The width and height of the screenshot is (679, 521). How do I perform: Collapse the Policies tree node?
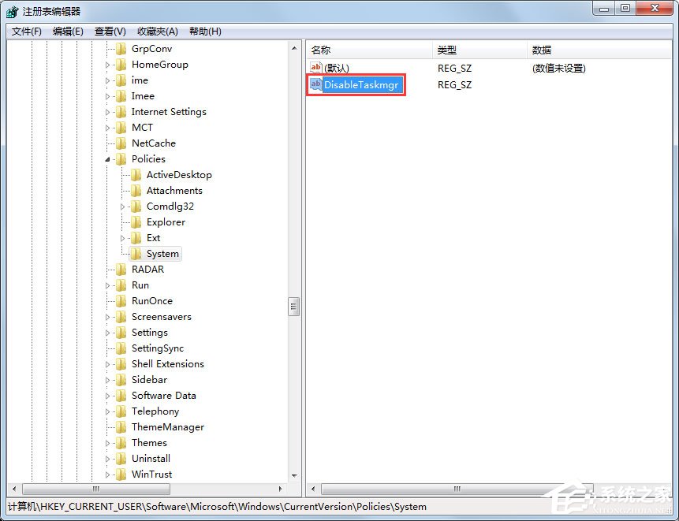(x=107, y=159)
